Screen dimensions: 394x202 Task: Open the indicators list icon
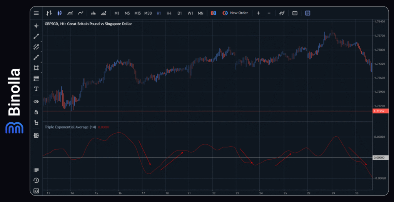pos(36,170)
